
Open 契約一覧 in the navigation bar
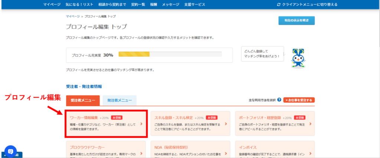point(138,4)
